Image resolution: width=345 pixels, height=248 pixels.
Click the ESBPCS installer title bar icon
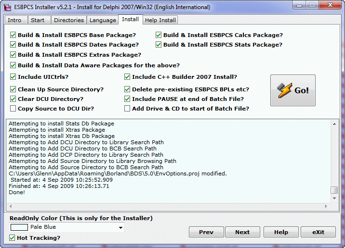pyautogui.click(x=8, y=7)
